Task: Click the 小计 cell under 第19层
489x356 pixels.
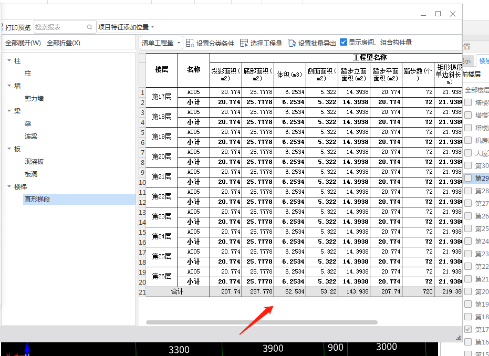Action: [x=194, y=142]
